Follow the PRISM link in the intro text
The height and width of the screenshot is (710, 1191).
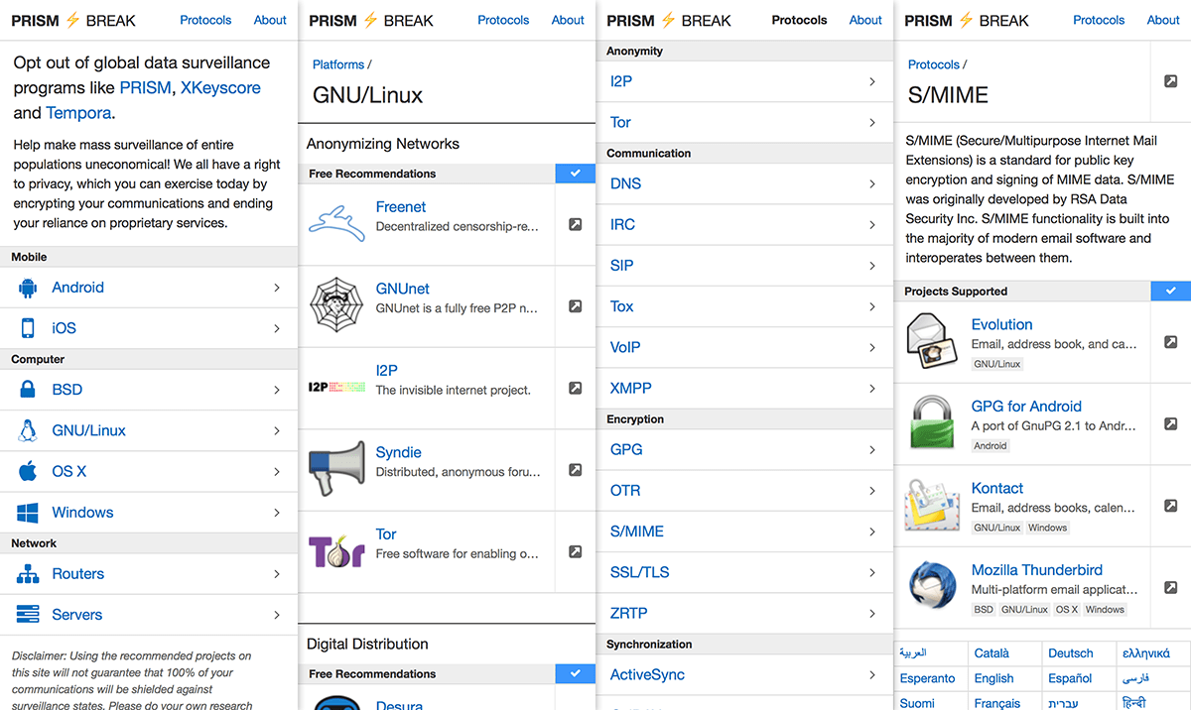(x=145, y=88)
